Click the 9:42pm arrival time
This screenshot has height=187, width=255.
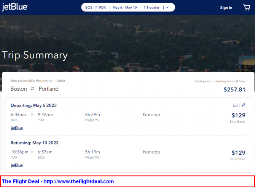coord(45,115)
